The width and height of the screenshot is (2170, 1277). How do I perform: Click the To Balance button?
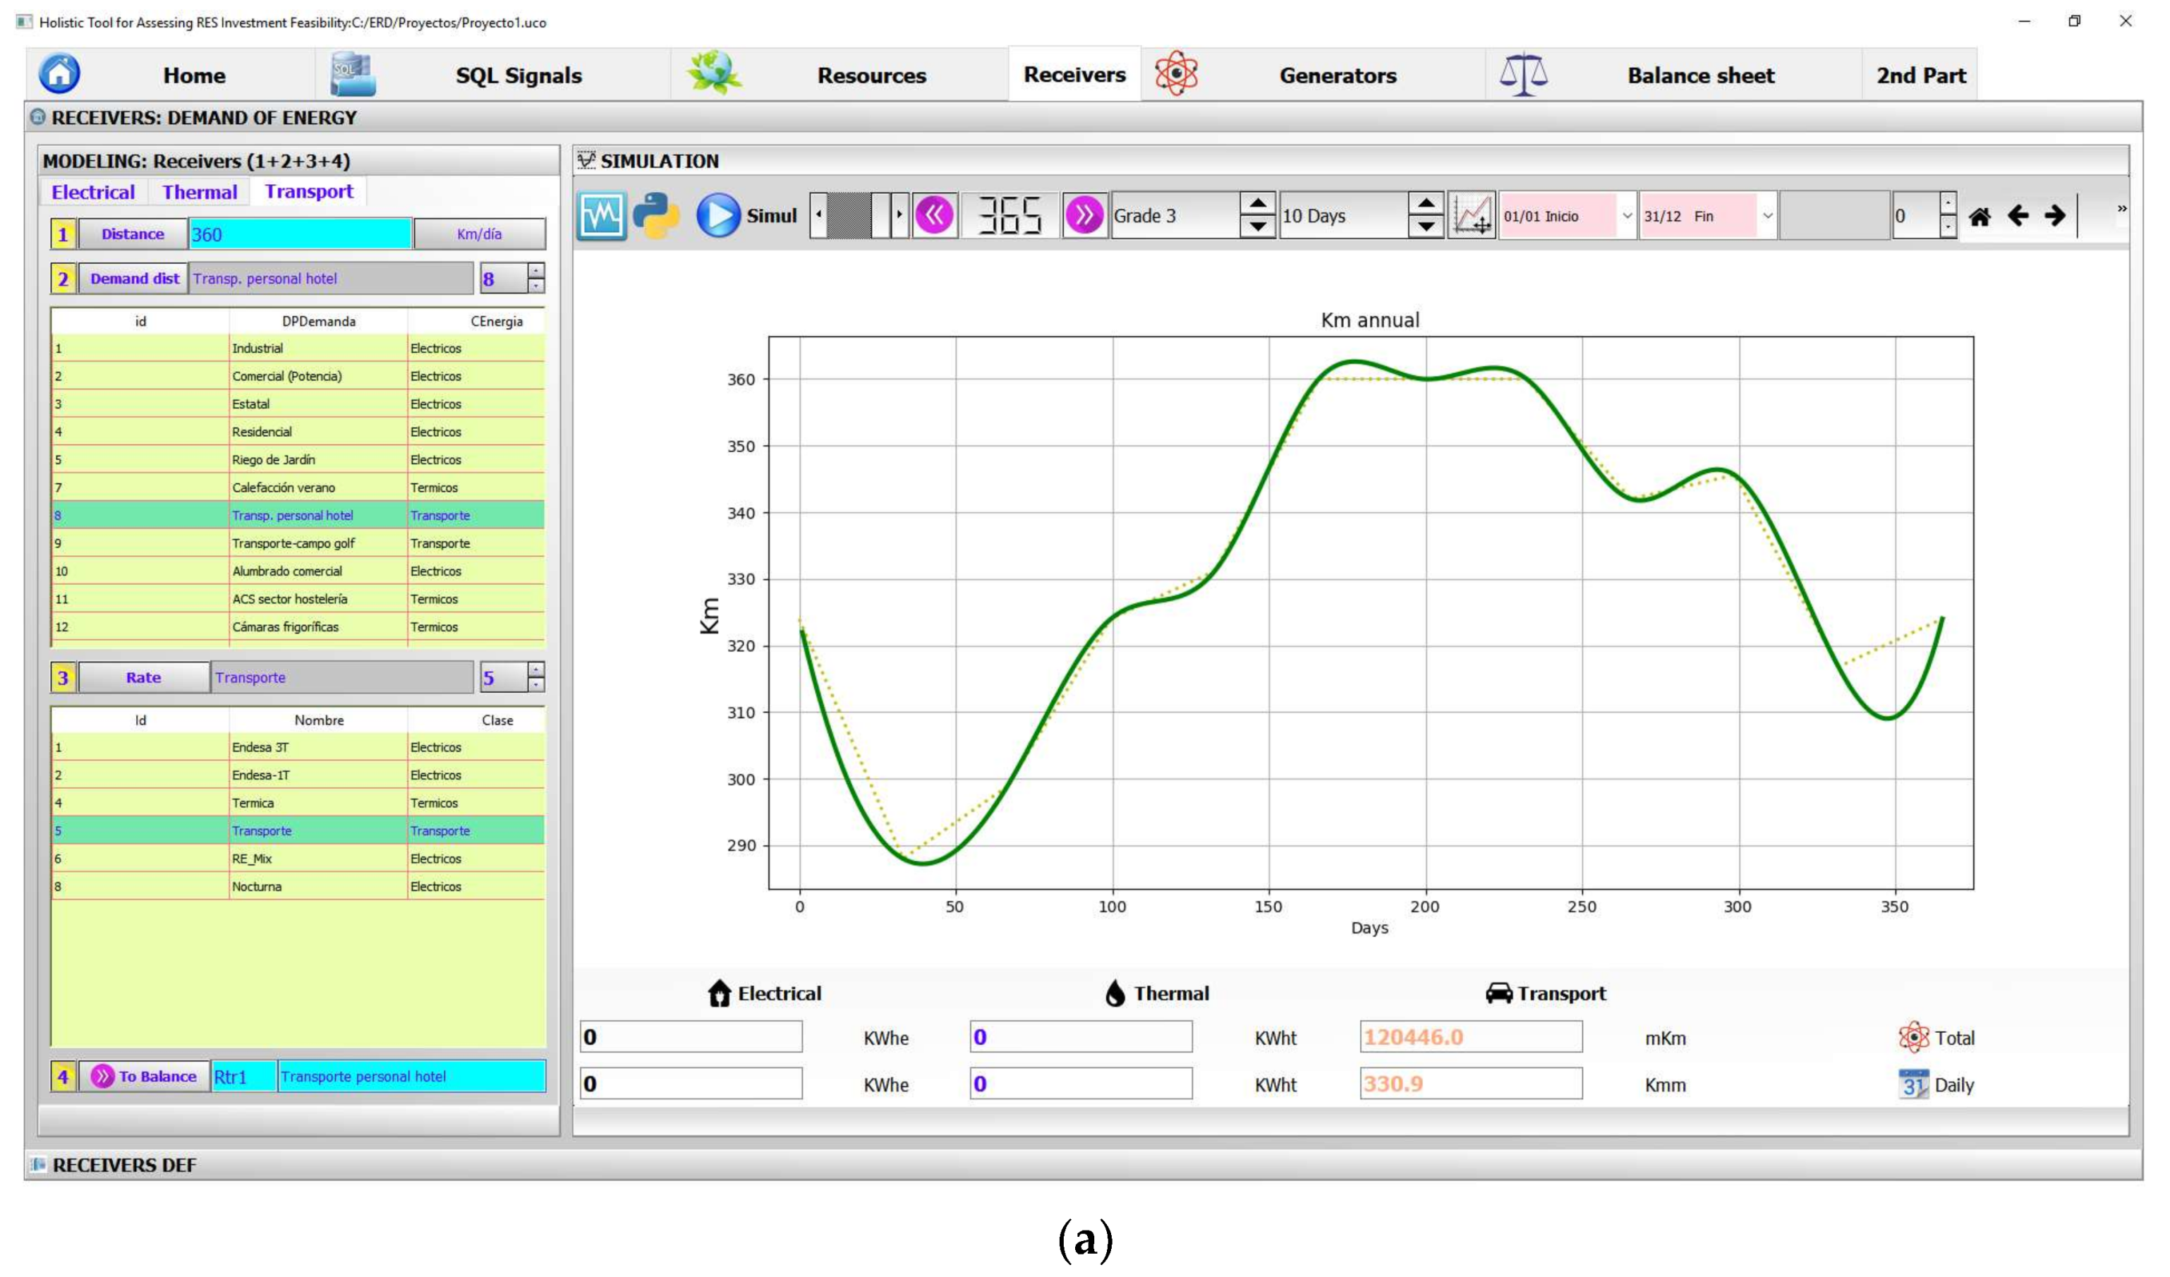[x=145, y=1077]
